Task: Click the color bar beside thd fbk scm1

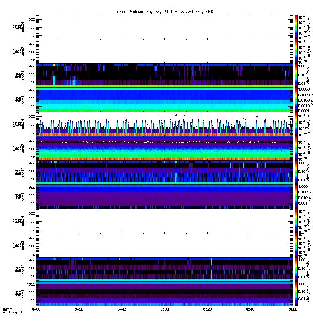Action: pyautogui.click(x=296, y=197)
